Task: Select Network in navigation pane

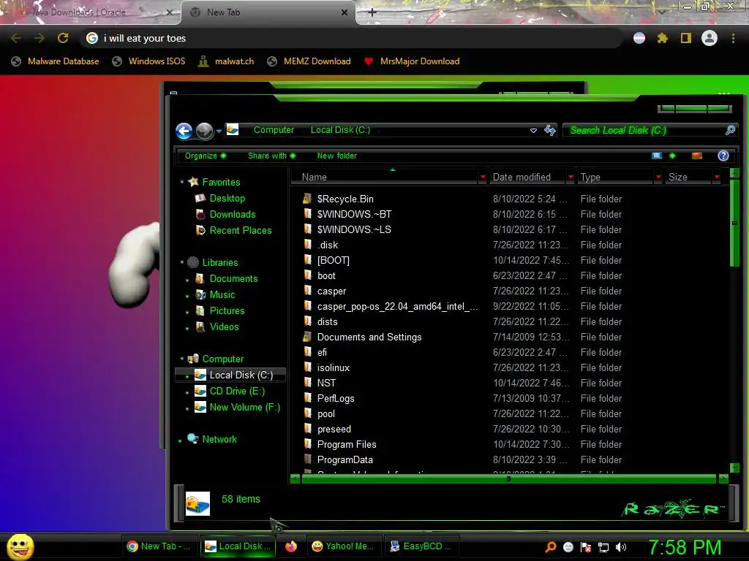Action: point(219,439)
